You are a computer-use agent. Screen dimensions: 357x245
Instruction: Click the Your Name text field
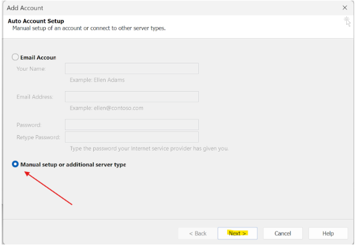pos(132,68)
